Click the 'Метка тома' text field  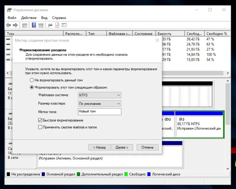pos(100,111)
